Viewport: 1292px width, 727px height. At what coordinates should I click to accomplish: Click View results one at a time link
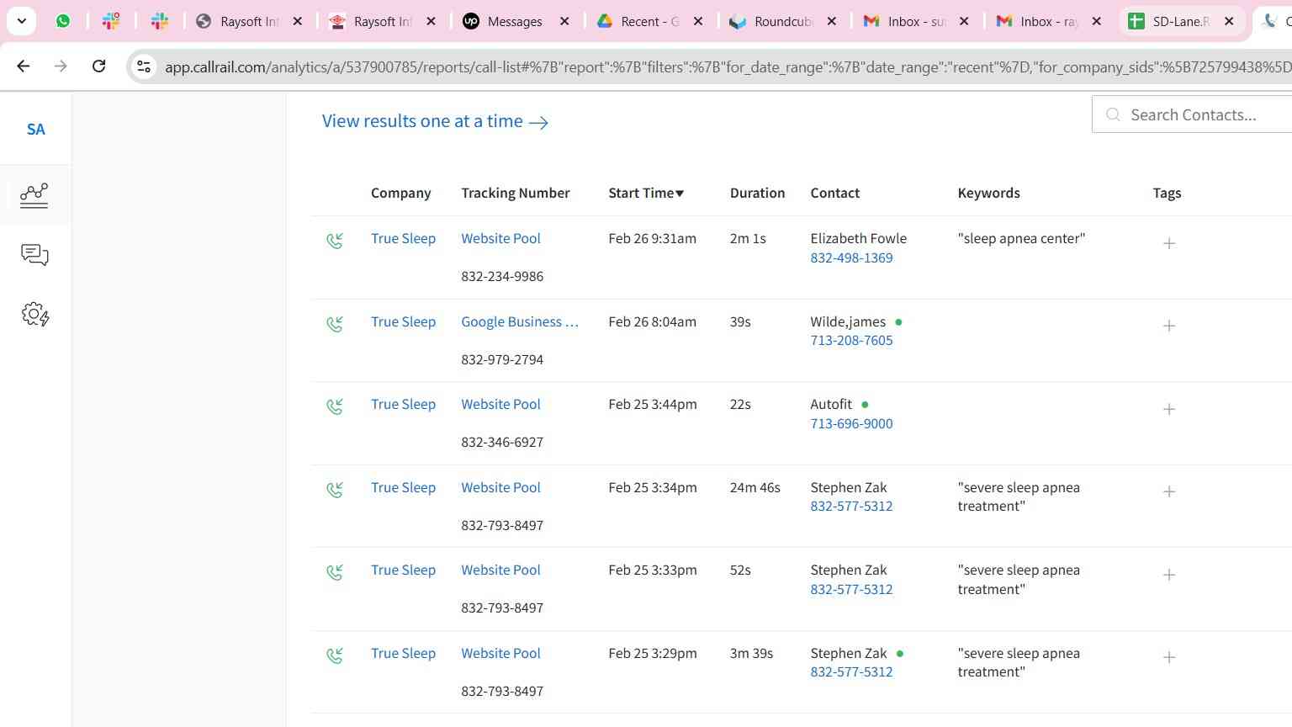(435, 122)
